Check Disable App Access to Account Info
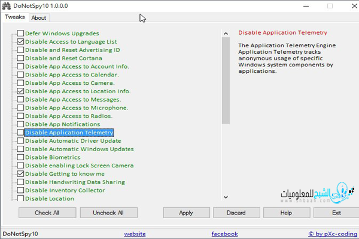Screen dimensions: 359x239 click(x=20, y=66)
